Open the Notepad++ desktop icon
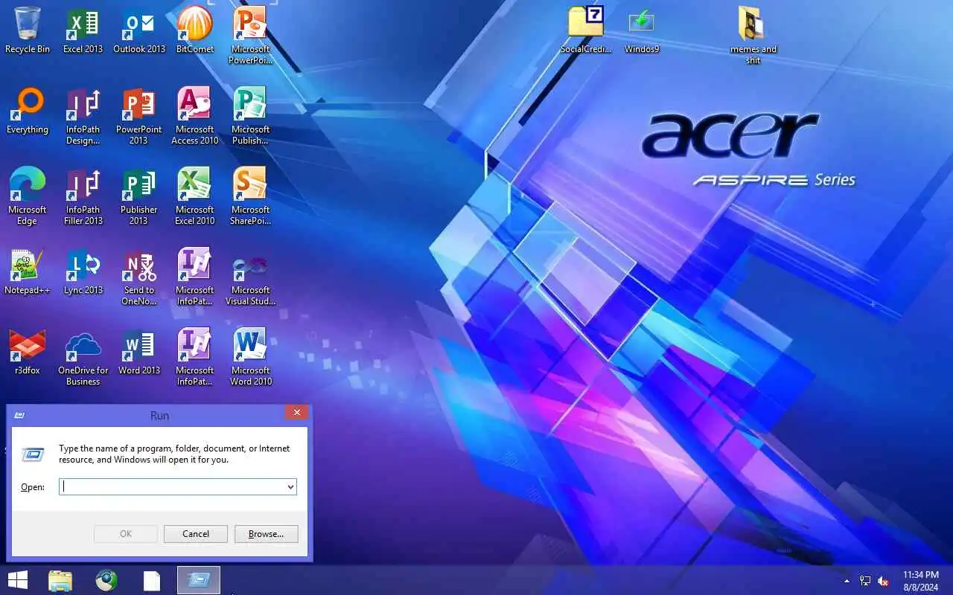953x595 pixels. tap(28, 271)
